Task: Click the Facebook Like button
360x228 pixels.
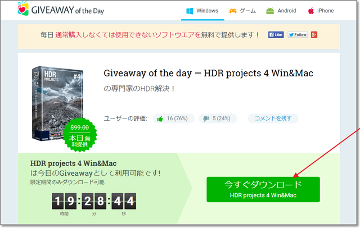Action: (276, 35)
